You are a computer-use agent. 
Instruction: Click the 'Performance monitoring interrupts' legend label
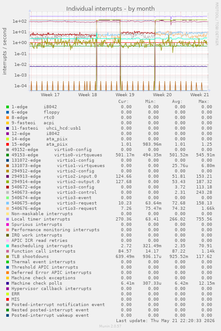[56, 230]
